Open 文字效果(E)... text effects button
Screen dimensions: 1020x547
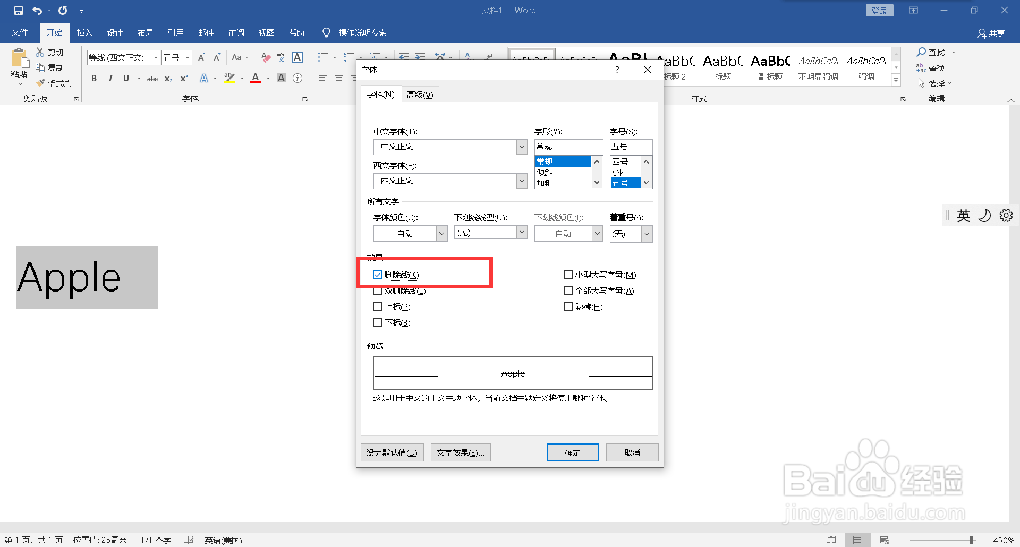[x=461, y=452]
